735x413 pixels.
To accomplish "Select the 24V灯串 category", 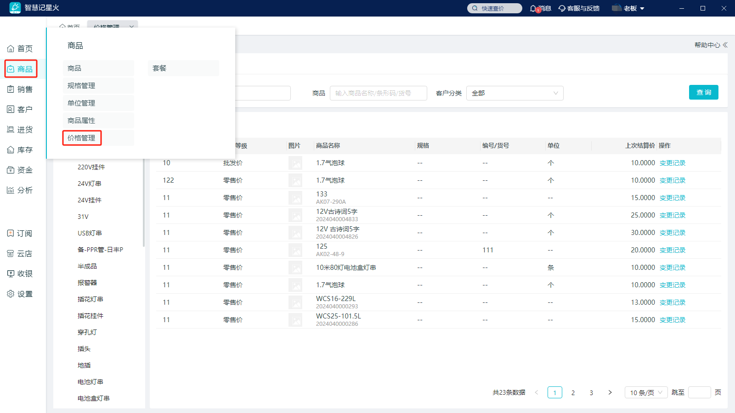I will pyautogui.click(x=90, y=184).
